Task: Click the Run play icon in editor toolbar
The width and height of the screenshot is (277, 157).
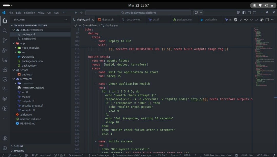Action: 241,20
